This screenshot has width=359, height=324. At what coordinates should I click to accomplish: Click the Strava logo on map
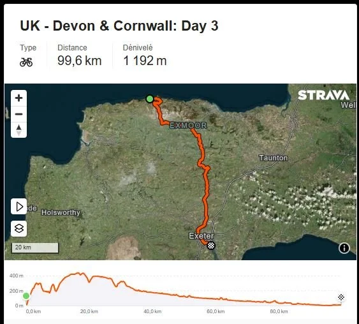(x=323, y=95)
